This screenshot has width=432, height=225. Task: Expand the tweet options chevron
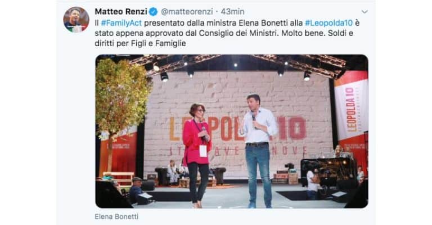click(364, 12)
